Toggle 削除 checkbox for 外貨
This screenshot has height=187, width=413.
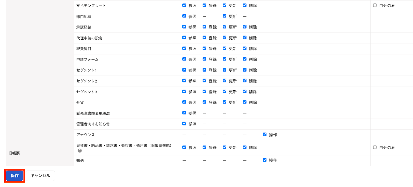point(245,102)
